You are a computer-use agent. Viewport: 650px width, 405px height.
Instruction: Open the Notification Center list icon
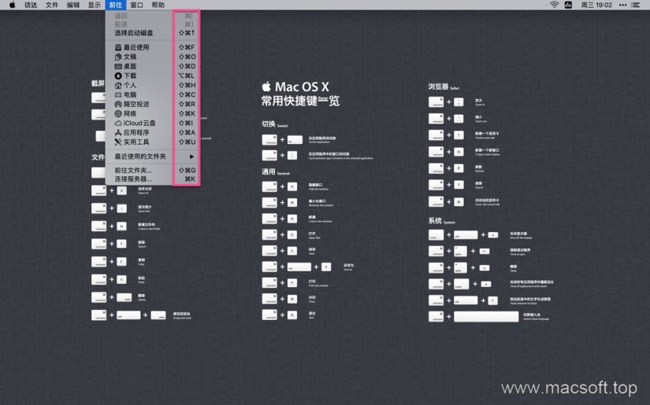636,5
